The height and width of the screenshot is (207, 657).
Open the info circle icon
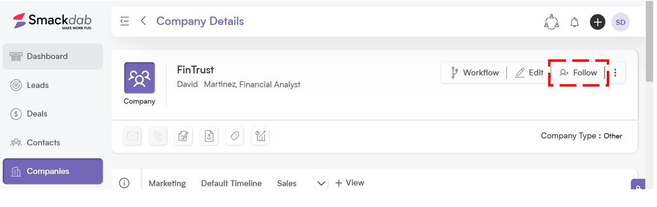(124, 183)
